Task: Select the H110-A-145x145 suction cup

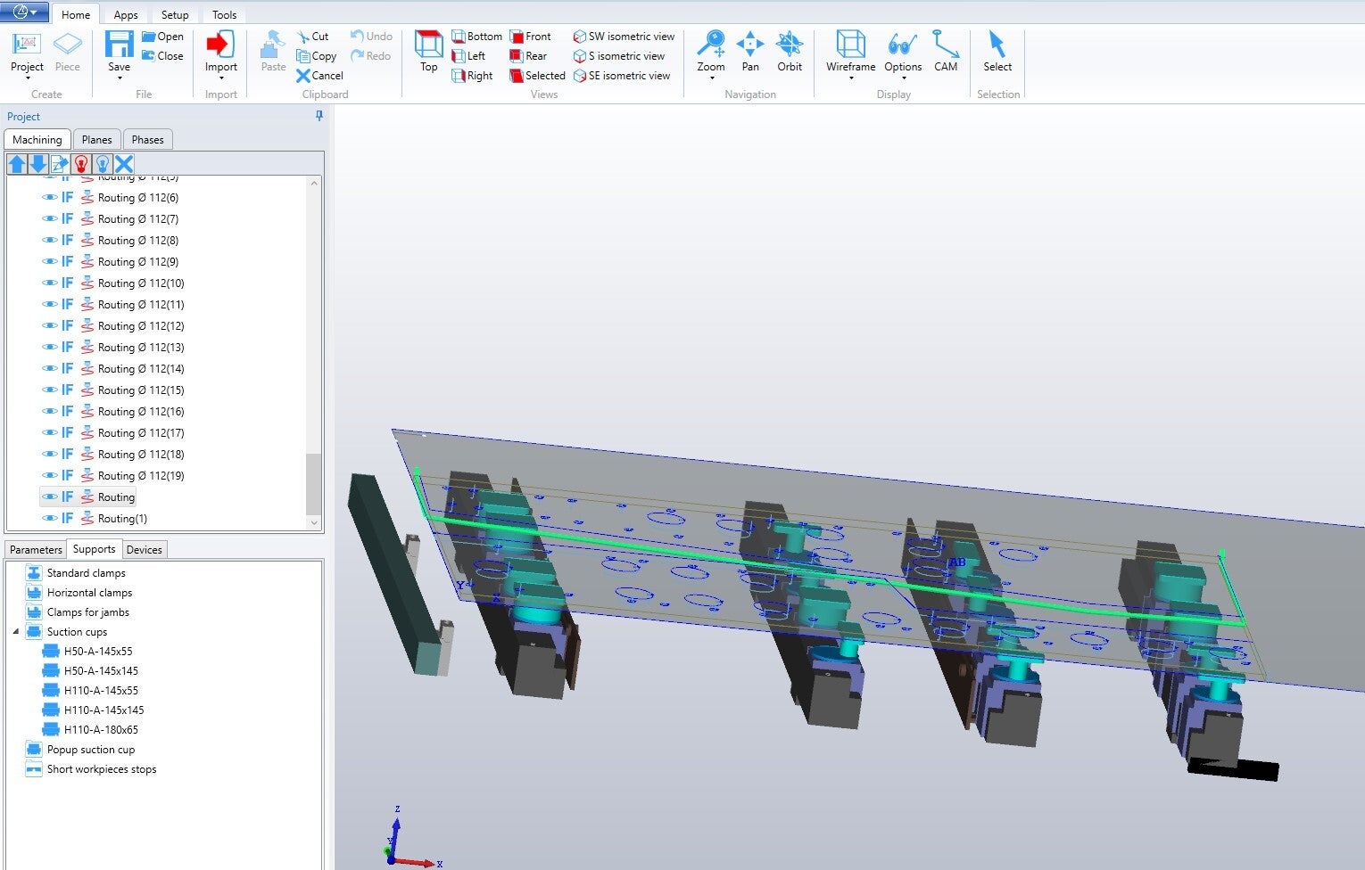Action: pyautogui.click(x=103, y=710)
